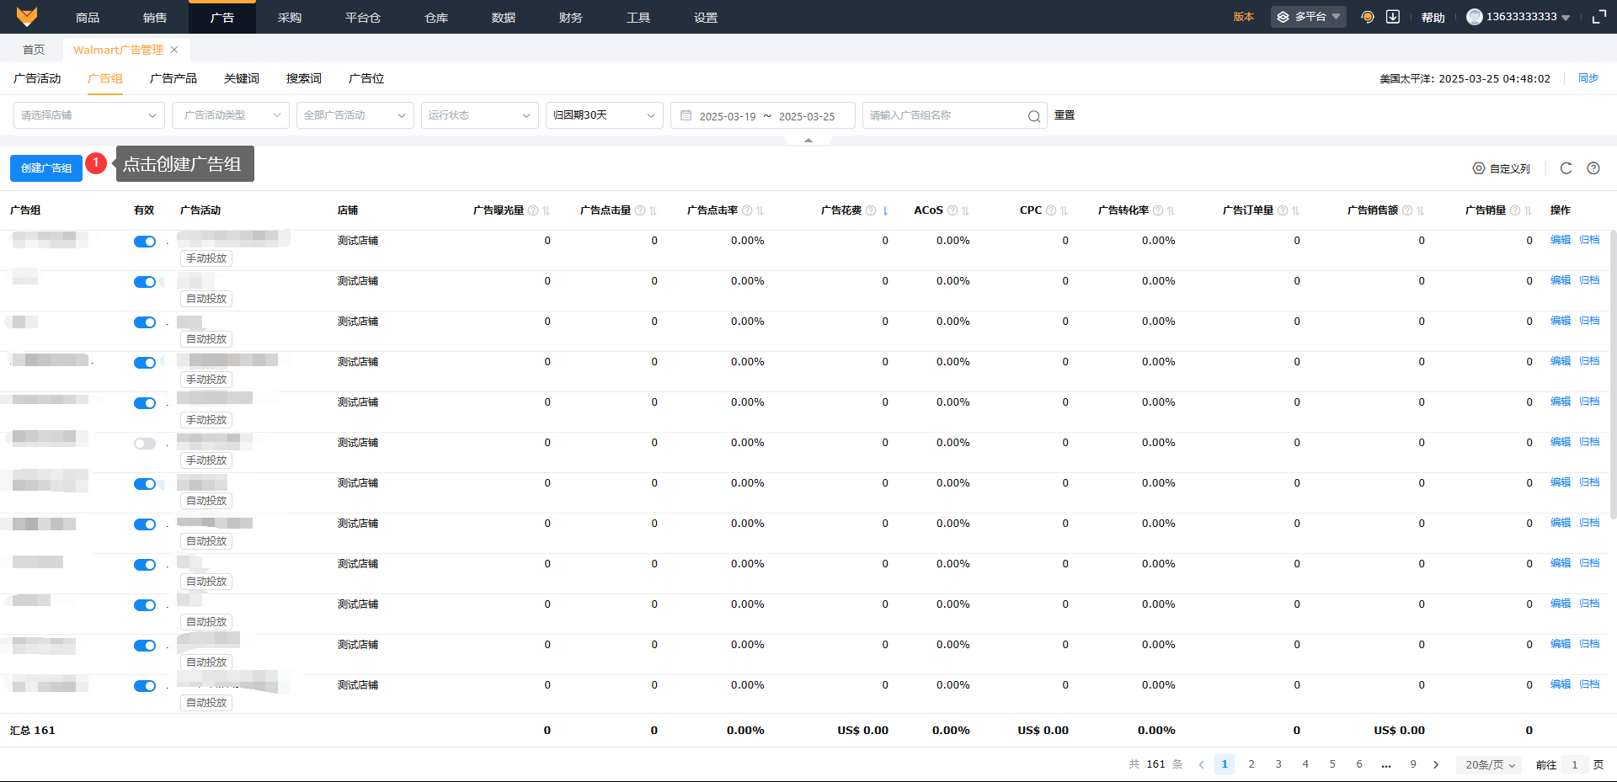The height and width of the screenshot is (782, 1617).
Task: Expand the 运行状态 status dropdown
Action: [x=478, y=115]
